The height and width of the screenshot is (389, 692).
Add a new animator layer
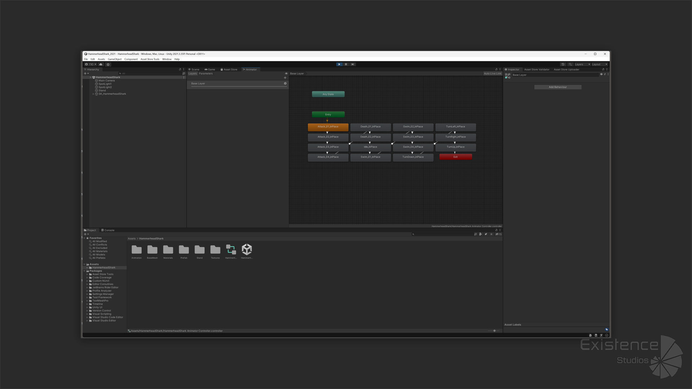point(285,78)
